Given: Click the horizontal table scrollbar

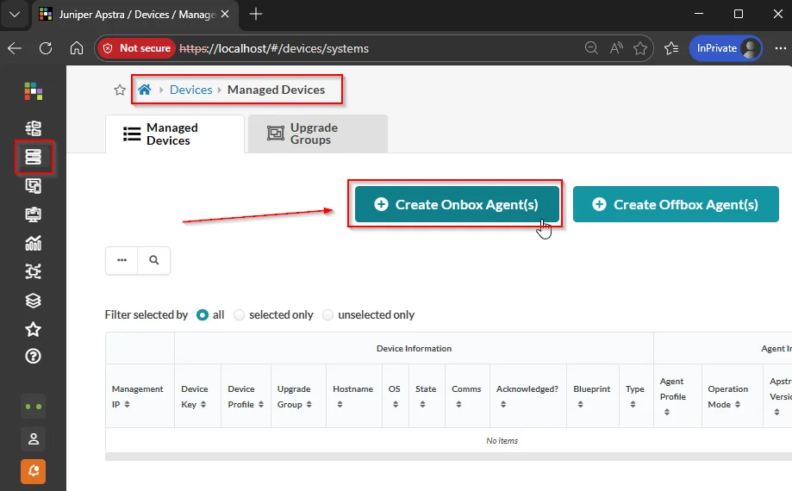Looking at the screenshot, I should (x=448, y=457).
